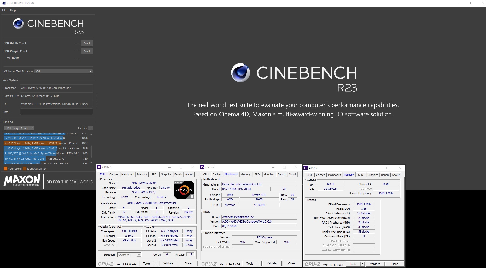This screenshot has height=268, width=486.
Task: Click CPU-Z icon in Memory window title bar
Action: [x=305, y=168]
